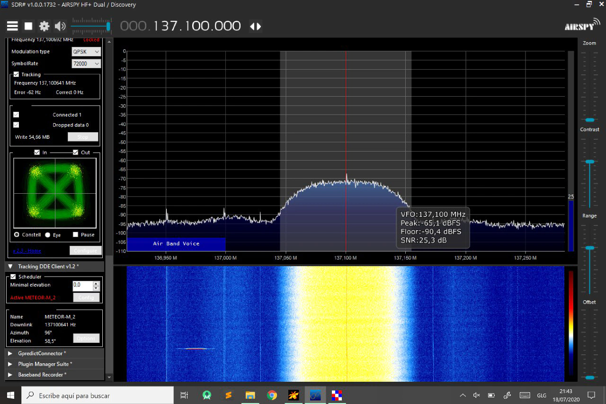
Task: Adjust the Range slider
Action: [589, 248]
